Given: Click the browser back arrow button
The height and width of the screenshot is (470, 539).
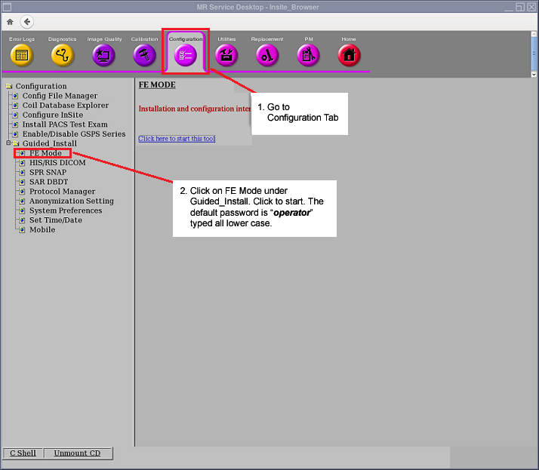Looking at the screenshot, I should pos(28,22).
